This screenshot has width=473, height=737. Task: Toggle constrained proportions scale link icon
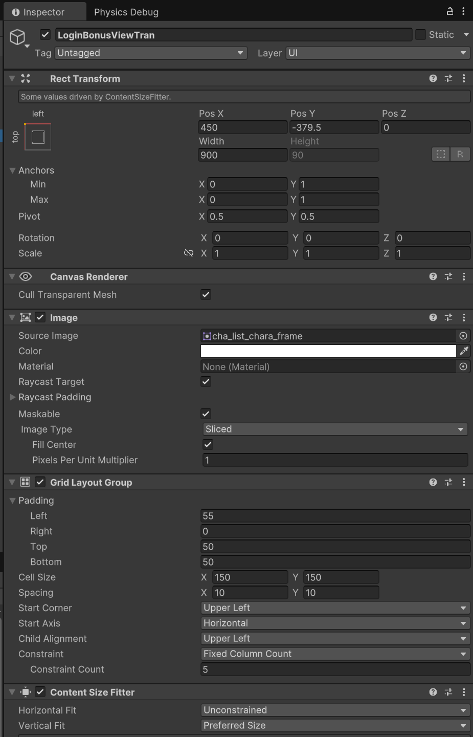(x=189, y=253)
